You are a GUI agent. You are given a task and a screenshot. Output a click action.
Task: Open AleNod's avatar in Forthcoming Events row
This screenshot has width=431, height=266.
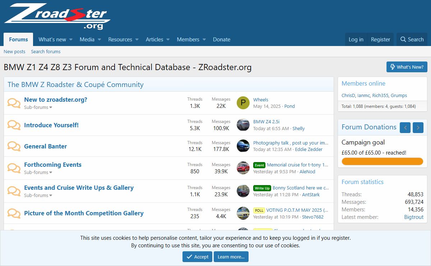[243, 168]
